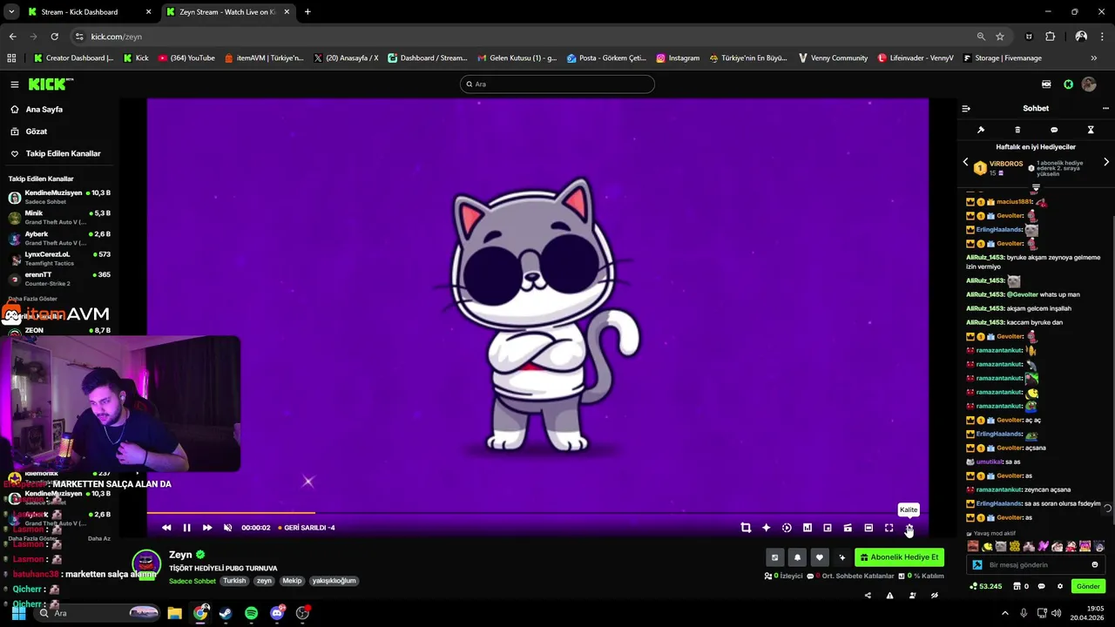Click the moderator hammer icon in chat
This screenshot has width=1115, height=627.
pos(981,130)
